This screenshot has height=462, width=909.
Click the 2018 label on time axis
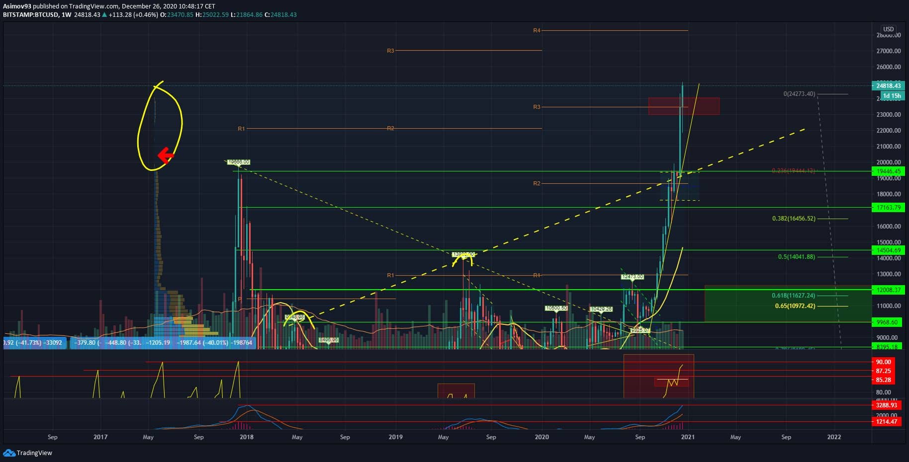click(x=246, y=437)
